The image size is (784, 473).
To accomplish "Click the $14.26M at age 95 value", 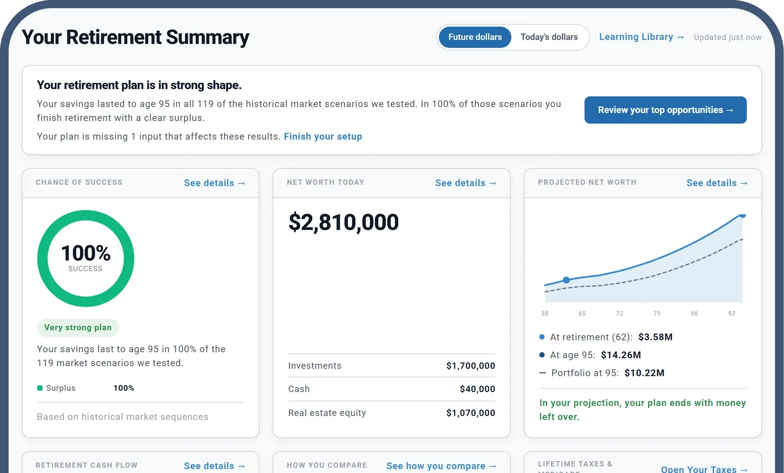I will click(x=621, y=355).
